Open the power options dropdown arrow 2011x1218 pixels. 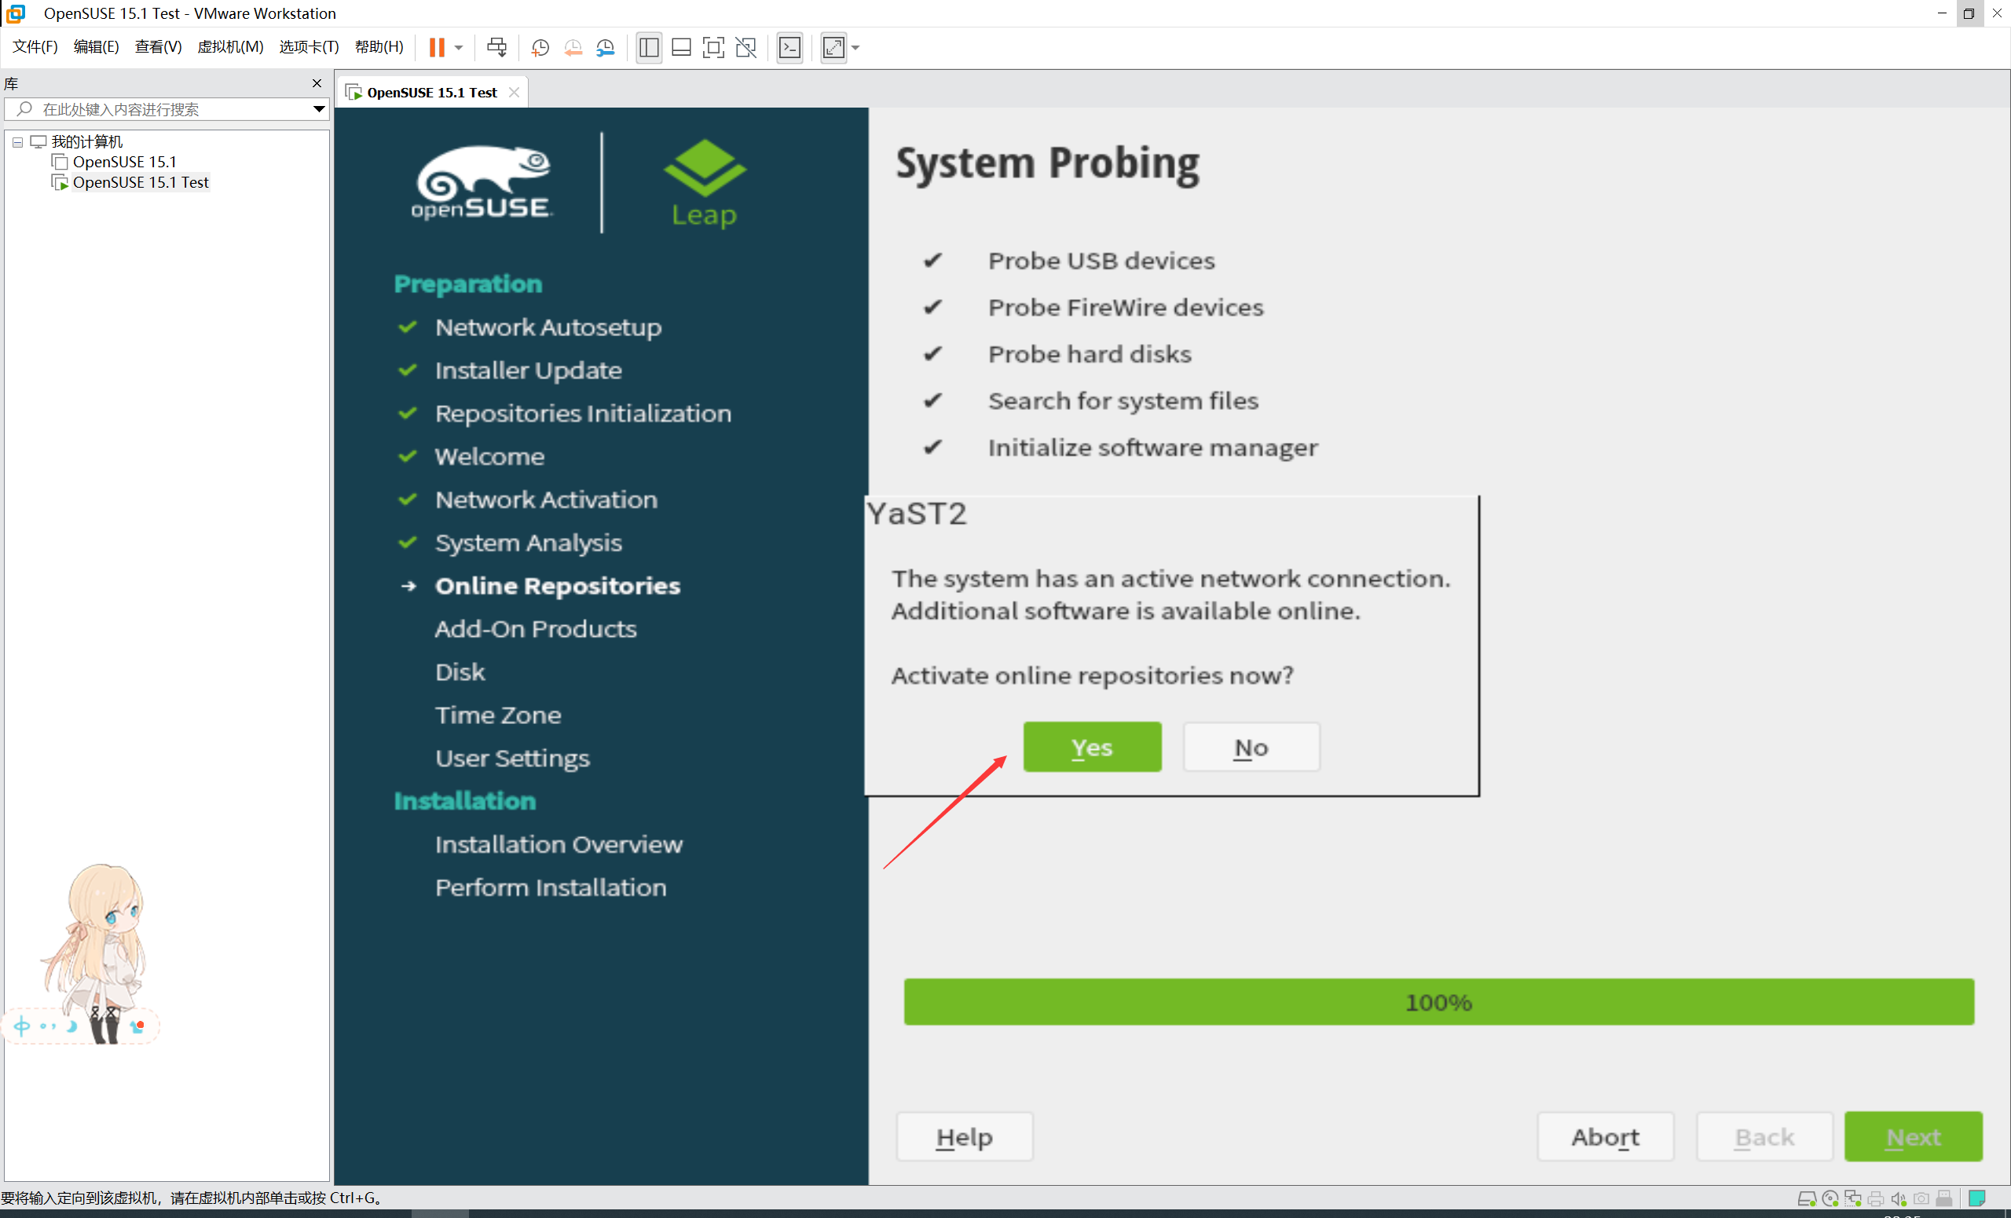click(459, 47)
